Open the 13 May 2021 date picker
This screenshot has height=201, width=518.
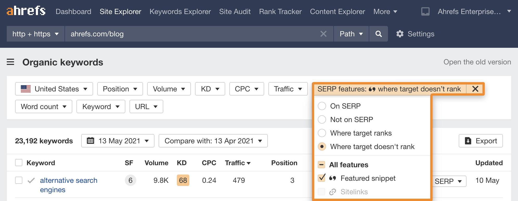click(x=118, y=141)
